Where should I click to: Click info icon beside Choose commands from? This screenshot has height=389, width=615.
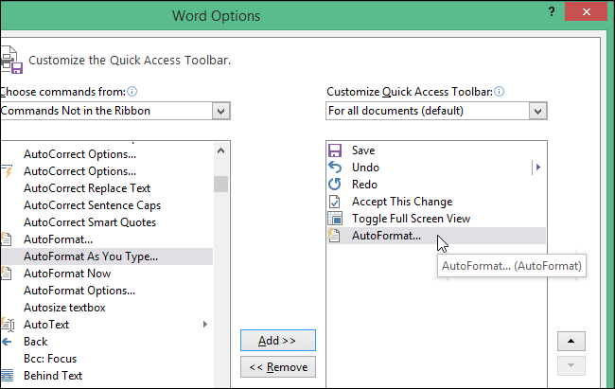coord(132,92)
